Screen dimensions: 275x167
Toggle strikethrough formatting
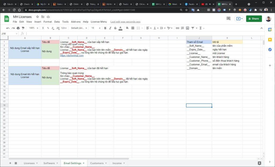click(x=115, y=28)
